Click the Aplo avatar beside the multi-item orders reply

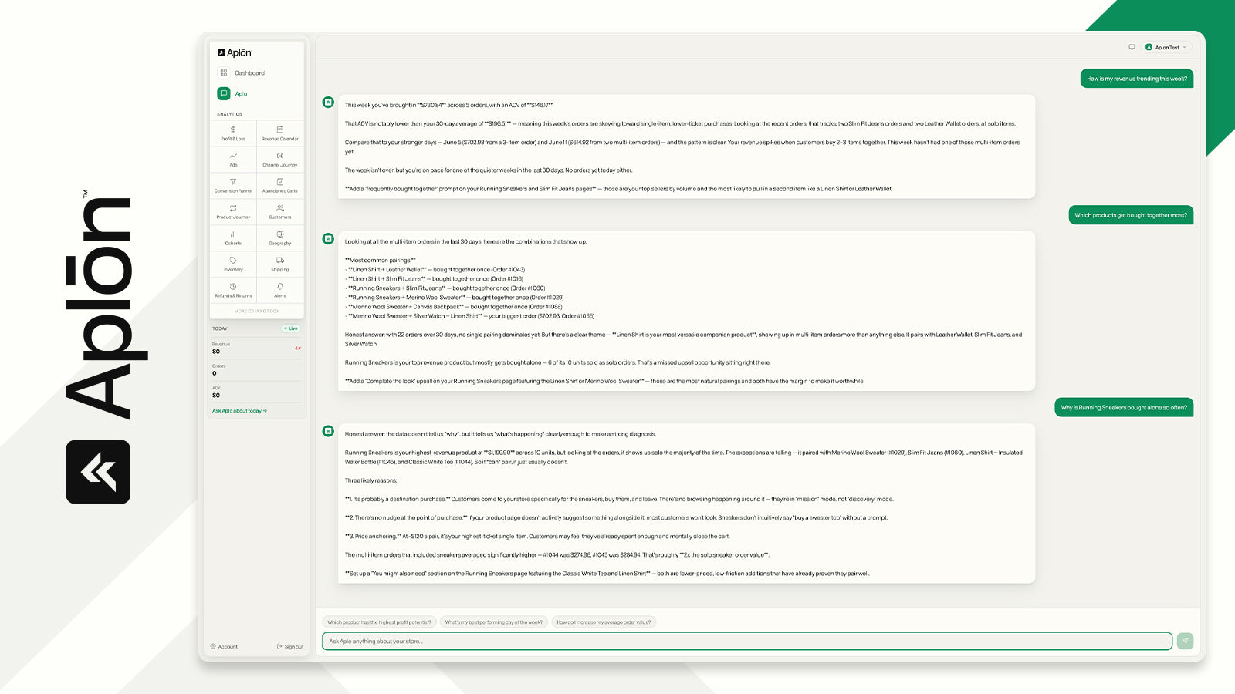(x=328, y=239)
